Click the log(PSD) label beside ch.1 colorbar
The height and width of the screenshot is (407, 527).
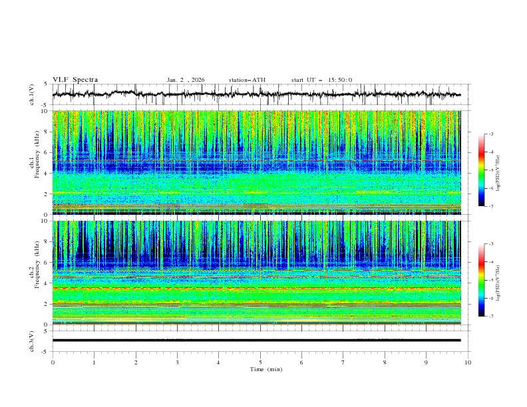[498, 174]
